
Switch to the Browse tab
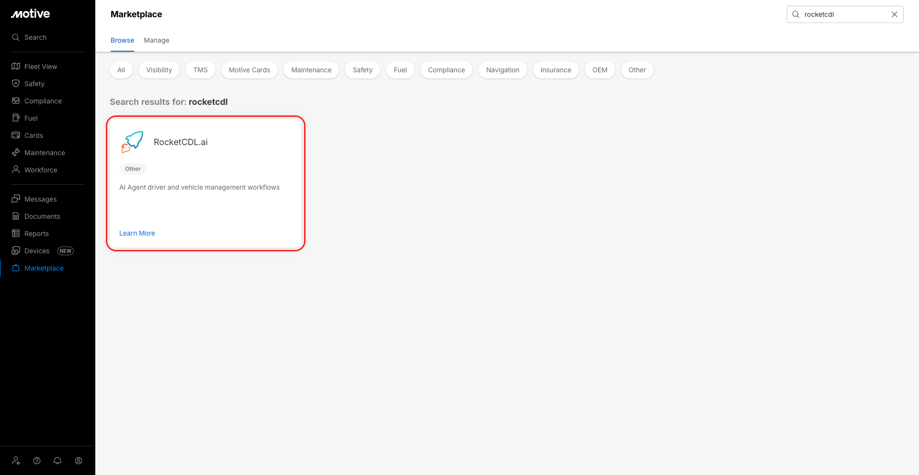[x=122, y=40]
